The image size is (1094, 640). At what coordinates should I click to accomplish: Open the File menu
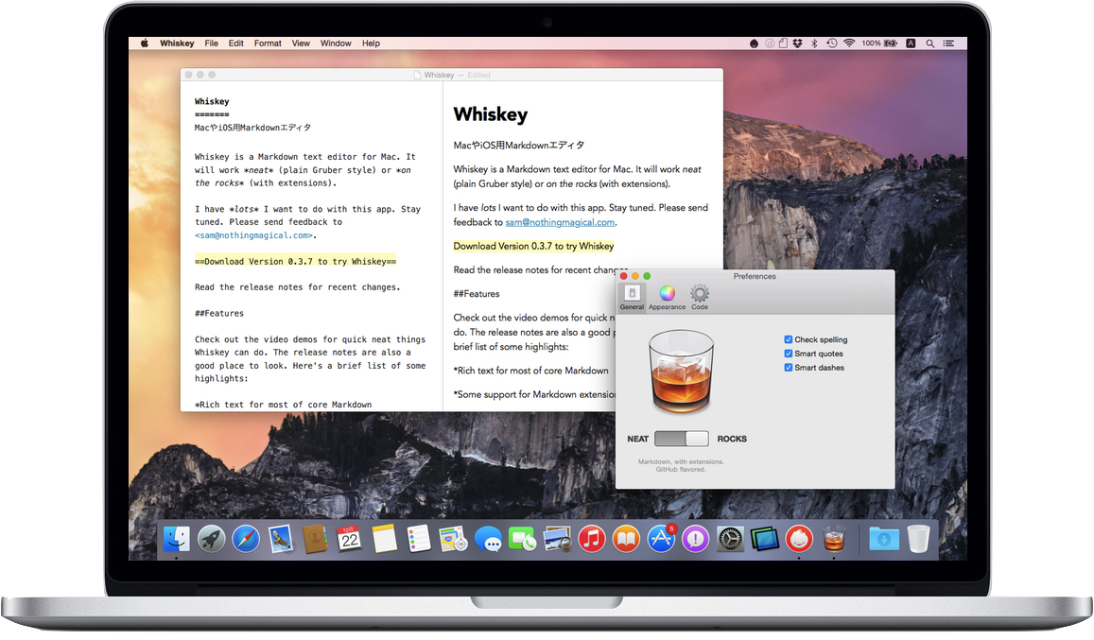click(212, 43)
